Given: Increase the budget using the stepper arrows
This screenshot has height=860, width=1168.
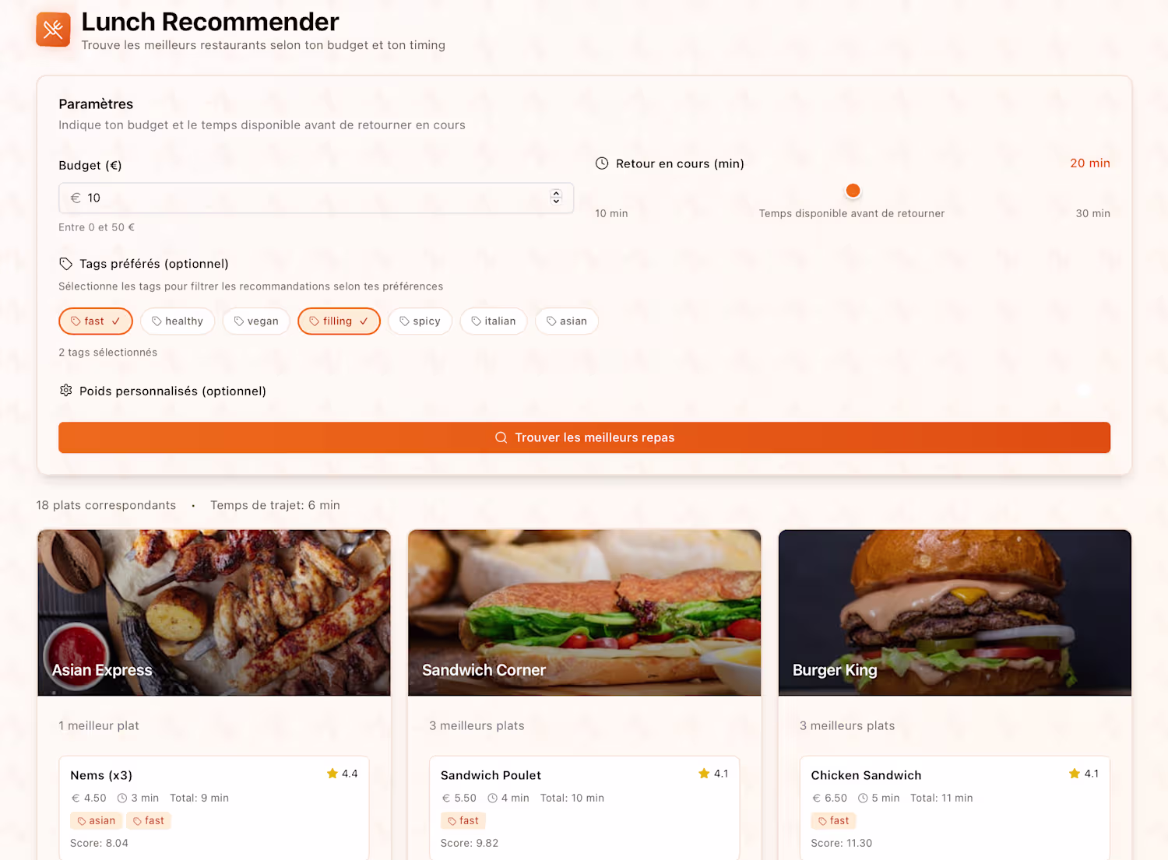Looking at the screenshot, I should point(556,194).
